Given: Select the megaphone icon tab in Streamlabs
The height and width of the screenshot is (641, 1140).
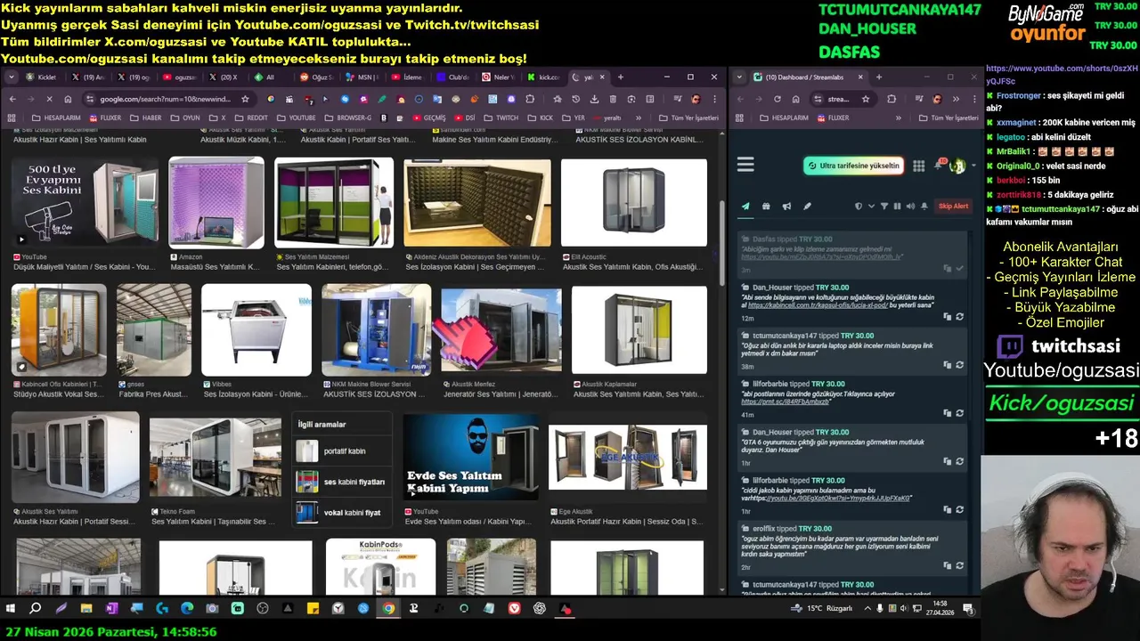Looking at the screenshot, I should pos(786,206).
